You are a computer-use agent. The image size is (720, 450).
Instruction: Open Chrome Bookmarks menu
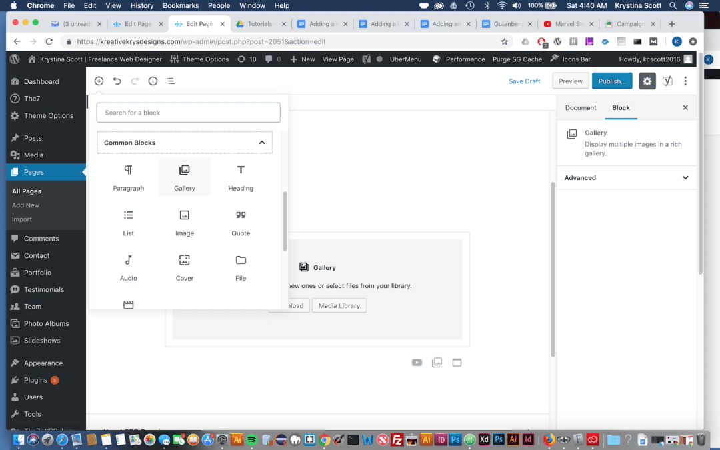pyautogui.click(x=181, y=5)
